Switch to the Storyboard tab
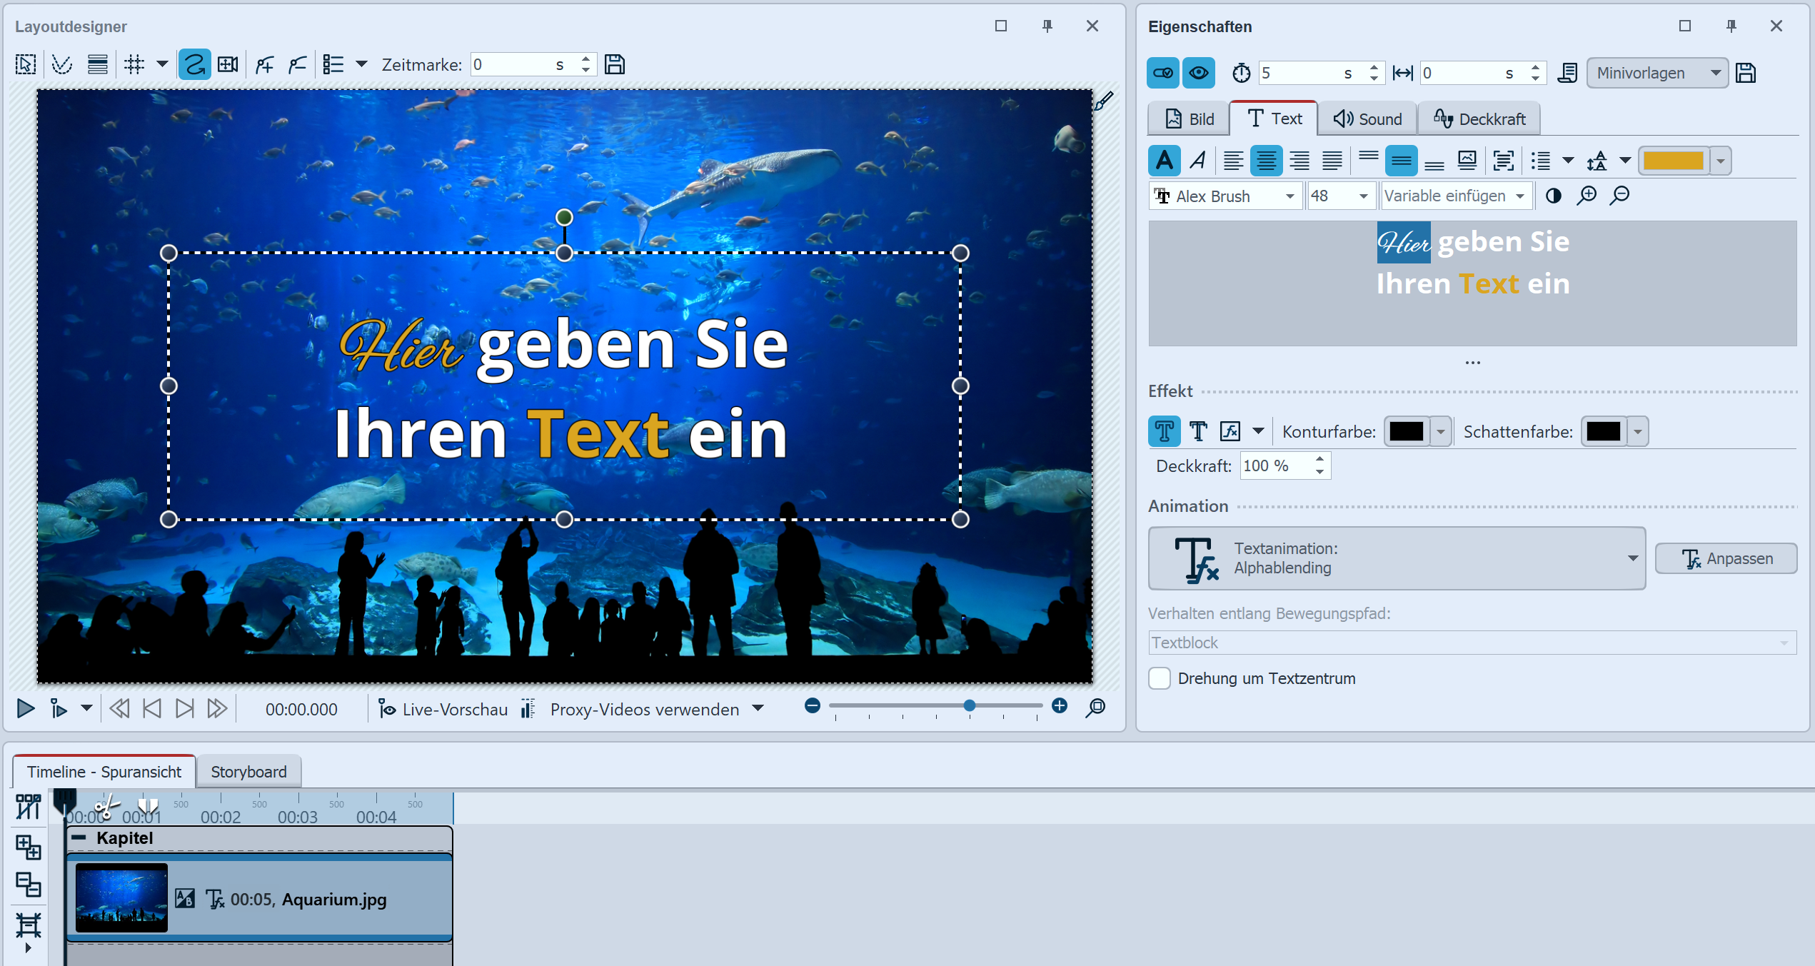 tap(248, 772)
